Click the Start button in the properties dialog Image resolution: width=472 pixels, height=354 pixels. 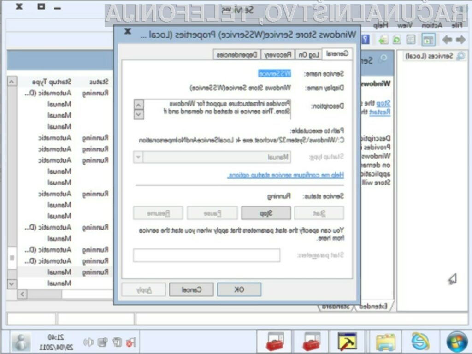point(319,213)
